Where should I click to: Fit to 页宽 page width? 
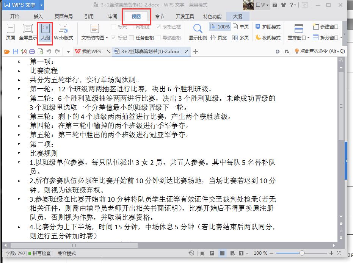(219, 38)
